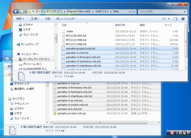
Task: Select RFC1213-MIB.txt file
Action: (x=120, y=40)
